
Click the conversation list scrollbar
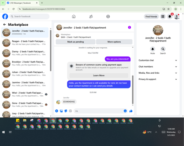coord(51,50)
